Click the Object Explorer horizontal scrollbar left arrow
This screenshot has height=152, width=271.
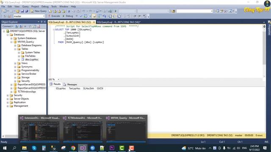click(x=3, y=136)
